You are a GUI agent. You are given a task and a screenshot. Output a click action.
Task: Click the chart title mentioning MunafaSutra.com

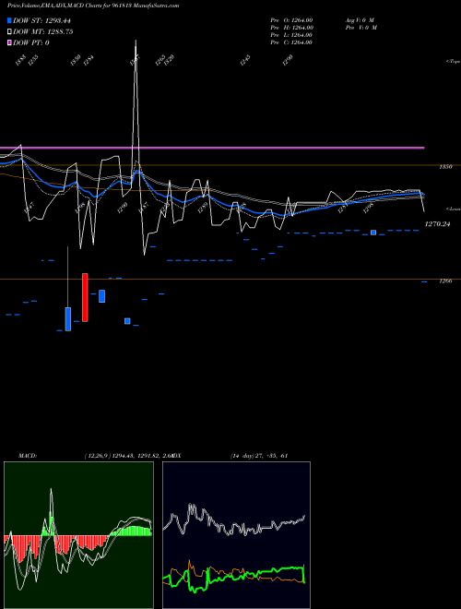(x=93, y=6)
